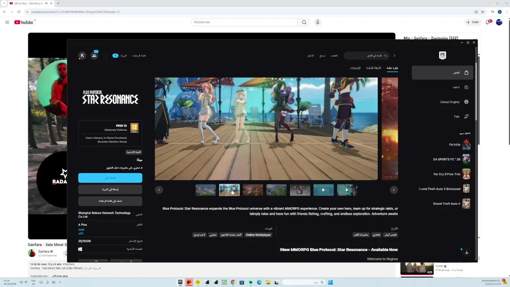Image resolution: width=510 pixels, height=287 pixels.
Task: Select the Achievements tab of the game page
Action: pyautogui.click(x=355, y=68)
